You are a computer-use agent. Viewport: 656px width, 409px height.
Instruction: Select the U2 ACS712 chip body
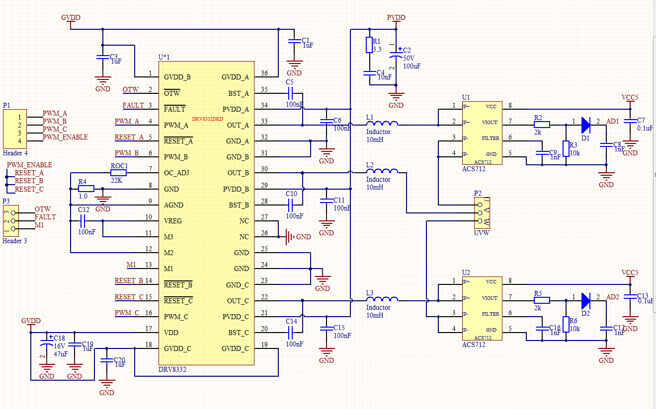coord(481,309)
